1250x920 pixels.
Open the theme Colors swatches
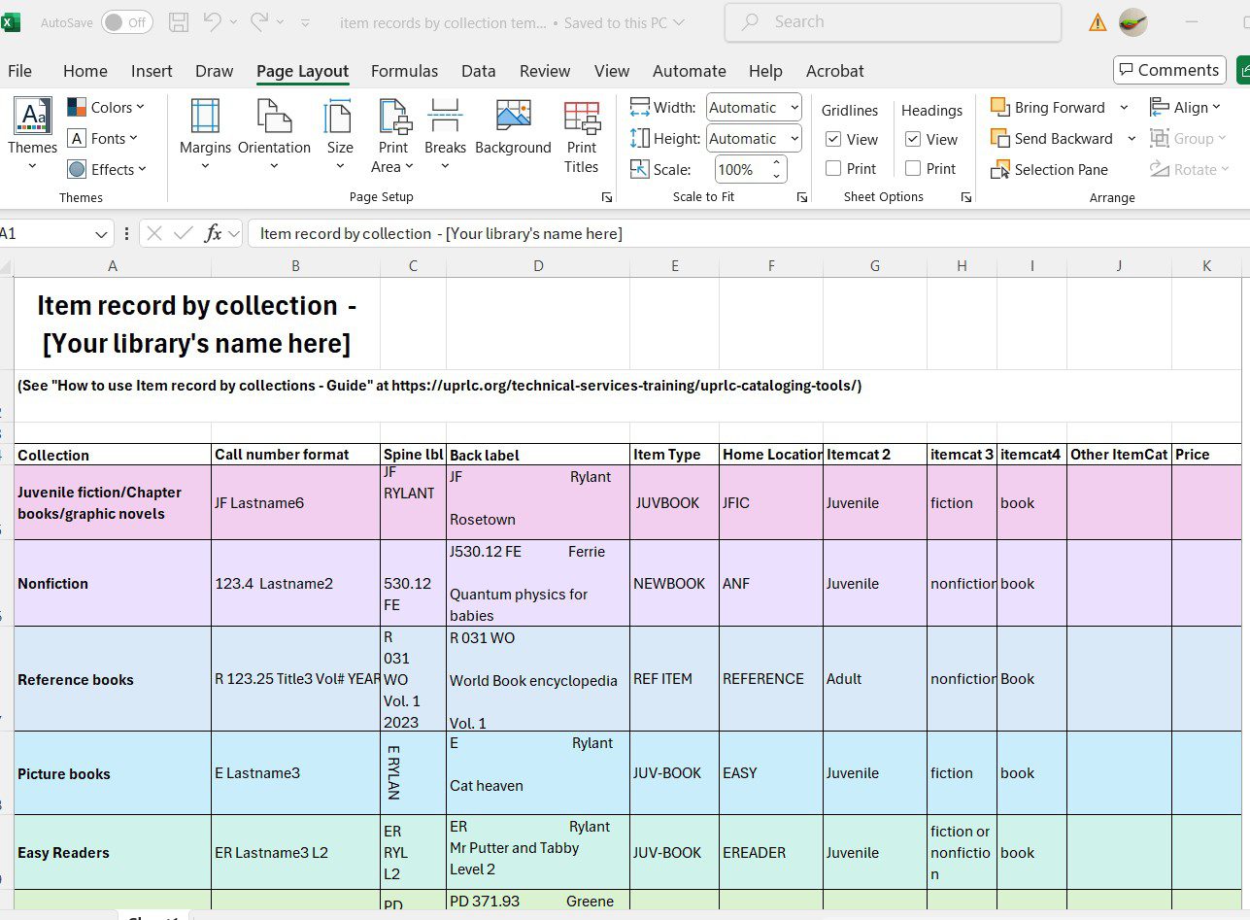point(106,107)
